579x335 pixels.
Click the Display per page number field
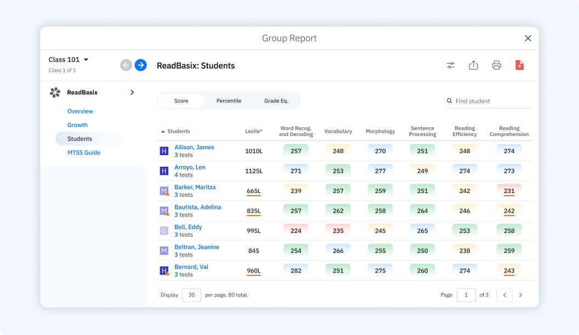[191, 295]
